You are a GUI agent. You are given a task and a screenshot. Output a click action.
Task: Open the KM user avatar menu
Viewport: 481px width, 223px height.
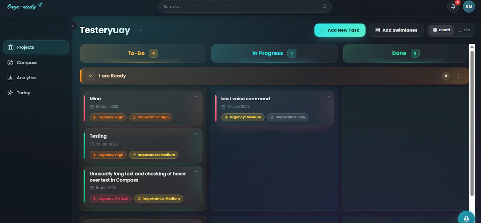pos(469,7)
